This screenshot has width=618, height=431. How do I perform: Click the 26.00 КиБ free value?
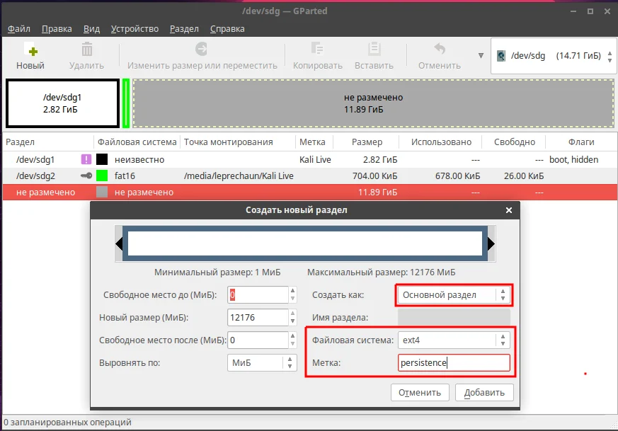pyautogui.click(x=524, y=176)
